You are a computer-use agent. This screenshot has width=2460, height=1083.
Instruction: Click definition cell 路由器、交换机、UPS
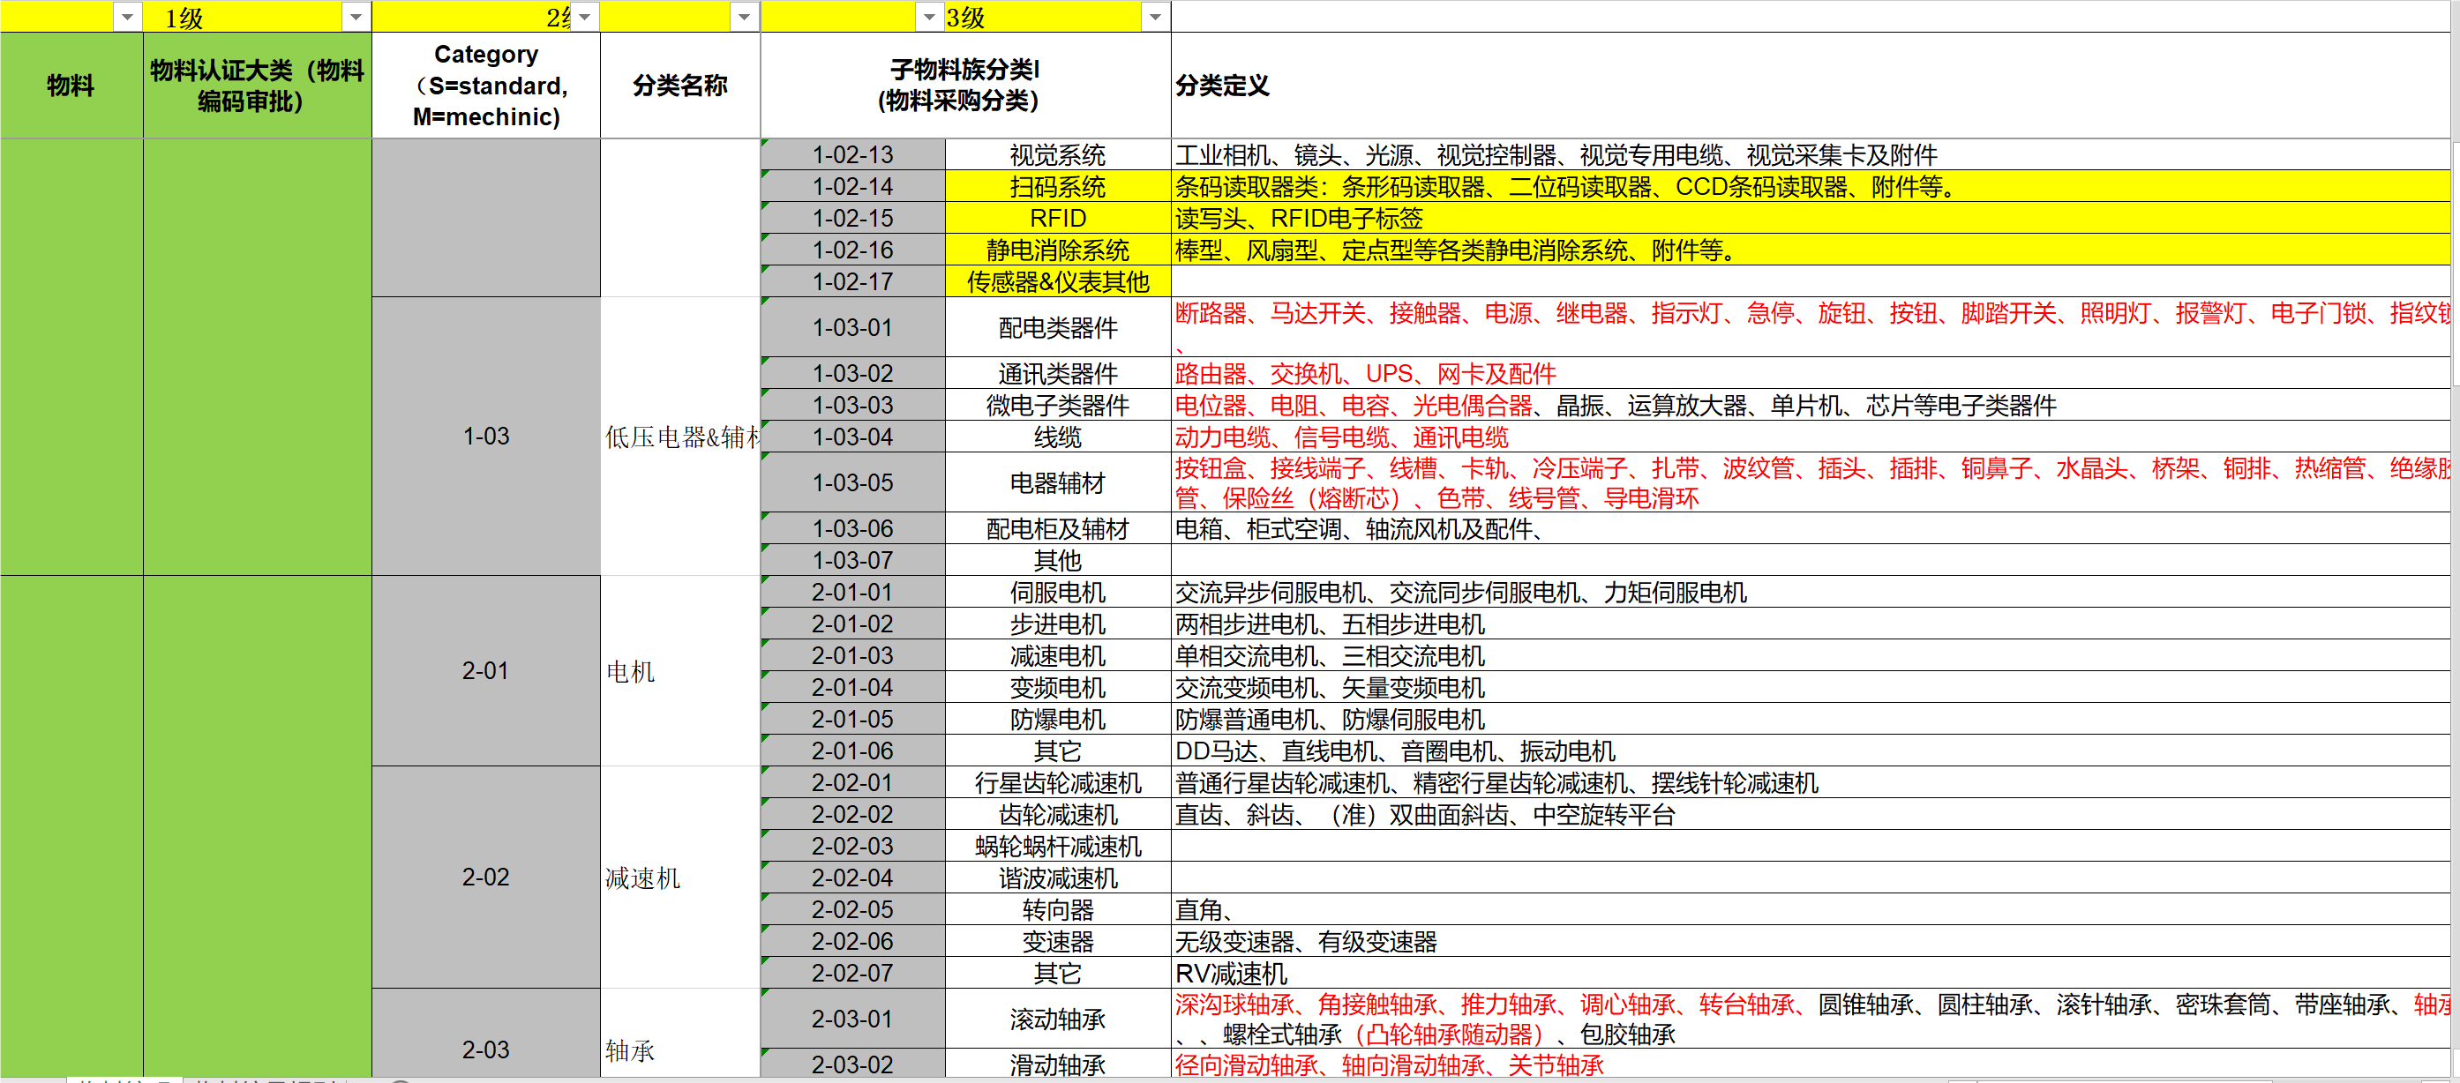coord(1365,374)
